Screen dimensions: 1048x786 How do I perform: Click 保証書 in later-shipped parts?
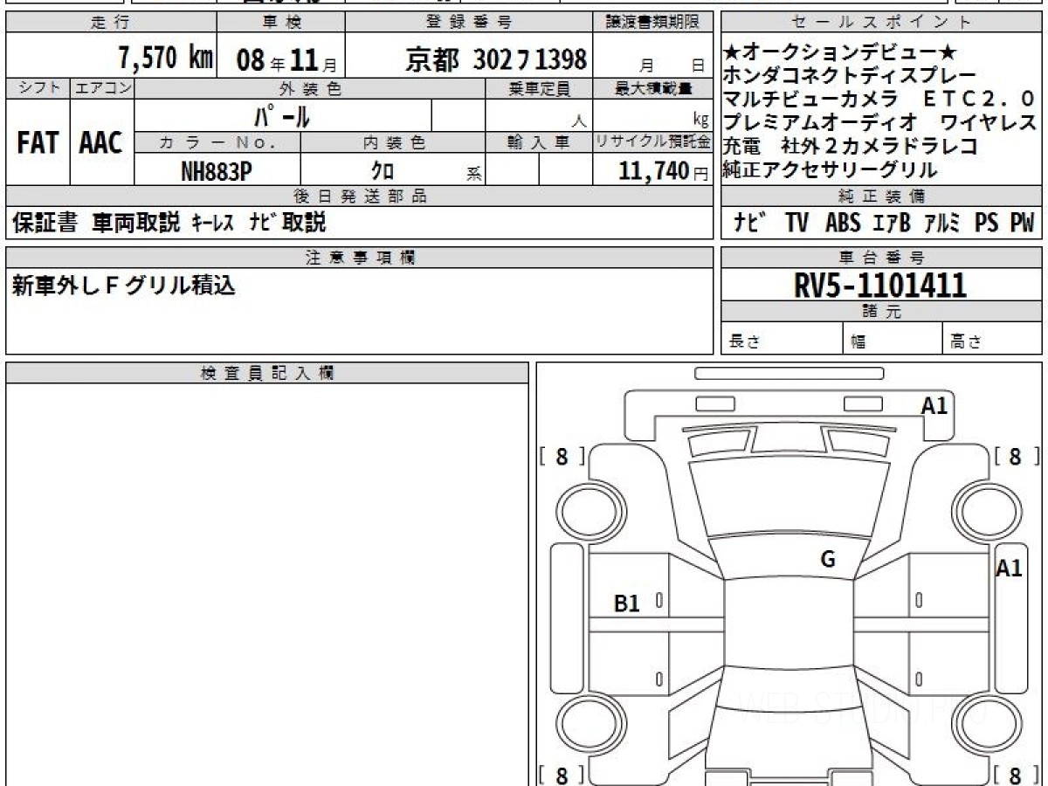click(x=45, y=224)
